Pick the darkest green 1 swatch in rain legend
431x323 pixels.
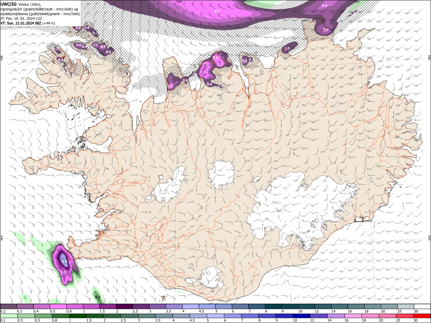(x=78, y=316)
